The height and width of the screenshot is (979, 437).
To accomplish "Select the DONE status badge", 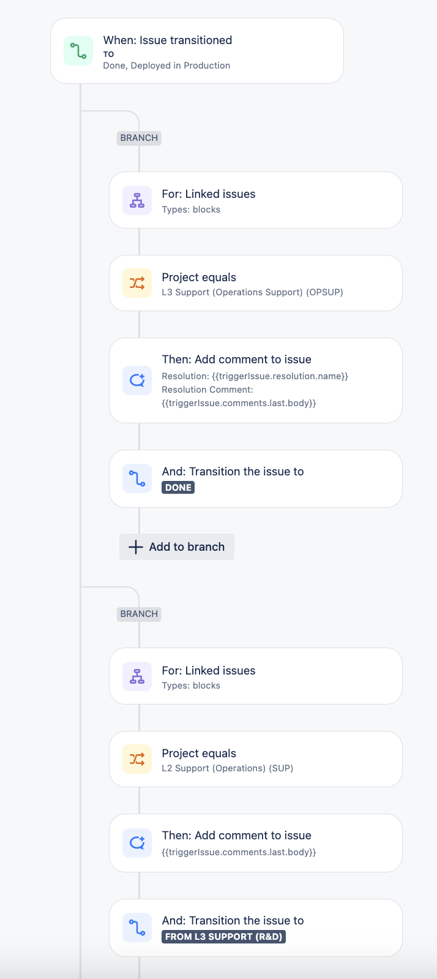I will pyautogui.click(x=177, y=487).
